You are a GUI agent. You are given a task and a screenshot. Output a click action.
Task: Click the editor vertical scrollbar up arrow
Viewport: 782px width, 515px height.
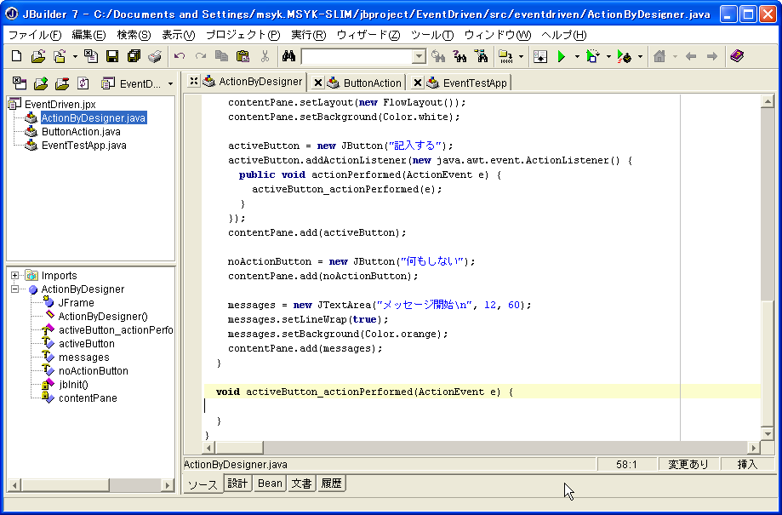[768, 101]
